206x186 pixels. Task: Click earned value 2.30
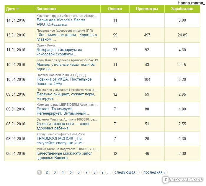pyautogui.click(x=182, y=153)
